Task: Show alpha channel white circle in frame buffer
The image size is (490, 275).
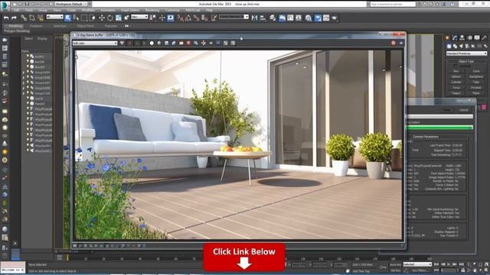Action: pos(152,43)
